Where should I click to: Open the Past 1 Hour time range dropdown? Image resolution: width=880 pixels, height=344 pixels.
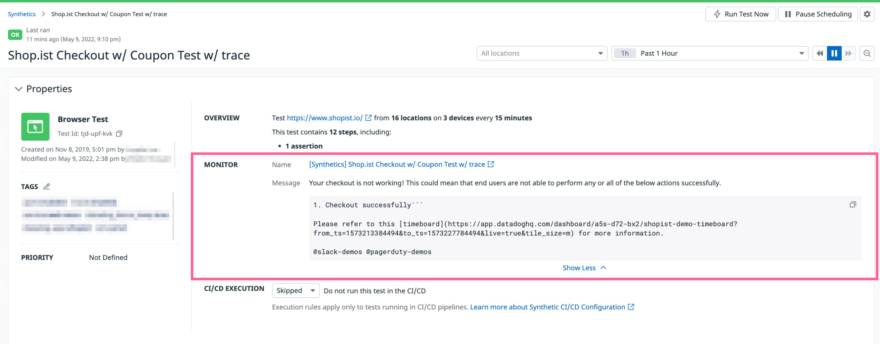pyautogui.click(x=710, y=53)
